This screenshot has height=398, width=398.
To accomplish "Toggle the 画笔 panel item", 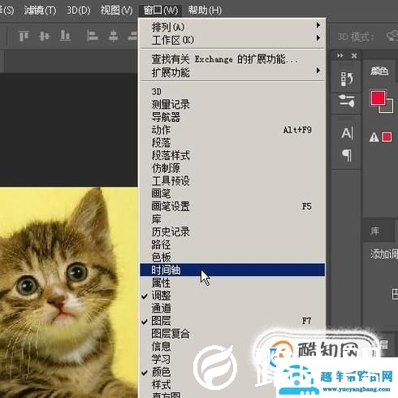I will click(232, 193).
